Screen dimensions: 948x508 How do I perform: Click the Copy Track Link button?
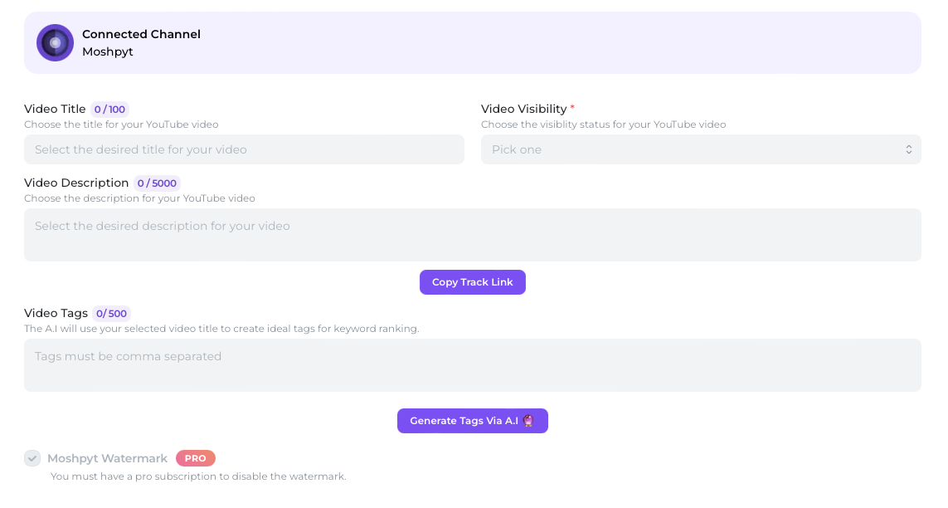point(472,282)
